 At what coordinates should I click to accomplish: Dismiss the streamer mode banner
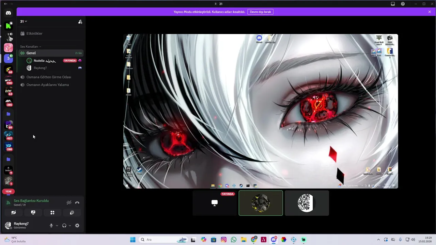(430, 12)
